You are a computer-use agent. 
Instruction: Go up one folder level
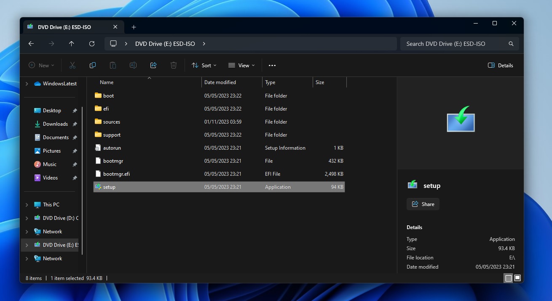tap(72, 43)
